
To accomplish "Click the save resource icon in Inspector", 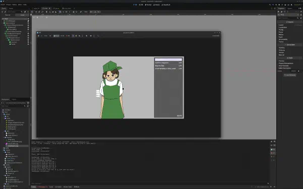I will click(x=285, y=12).
